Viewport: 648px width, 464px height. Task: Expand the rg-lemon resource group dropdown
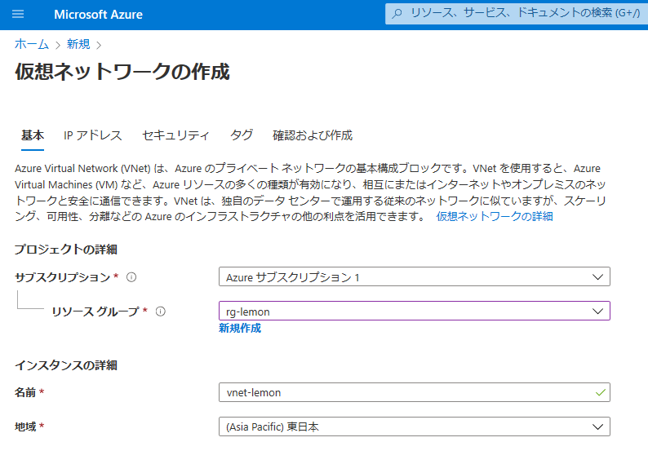click(415, 311)
